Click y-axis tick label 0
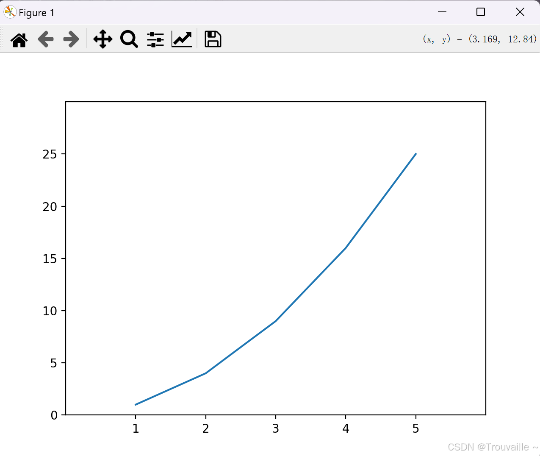 point(54,415)
